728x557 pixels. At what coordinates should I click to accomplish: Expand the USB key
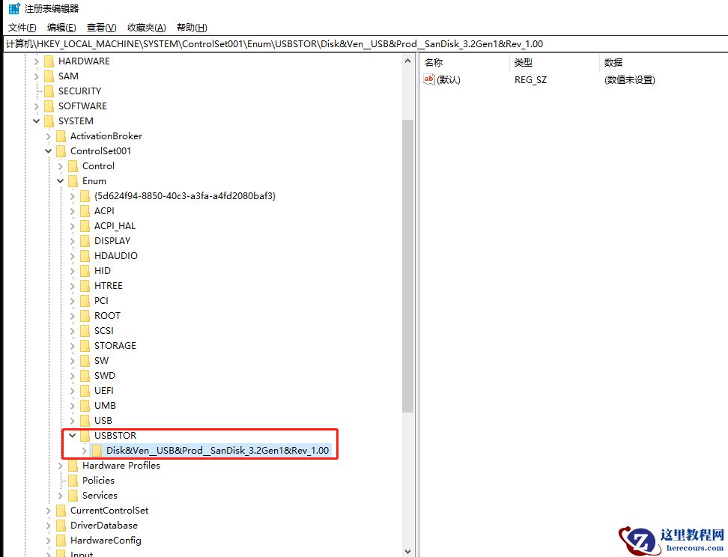coord(73,420)
